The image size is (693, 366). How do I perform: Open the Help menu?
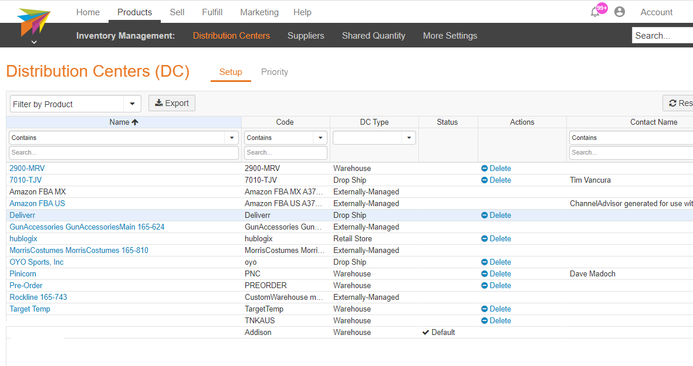click(x=302, y=12)
